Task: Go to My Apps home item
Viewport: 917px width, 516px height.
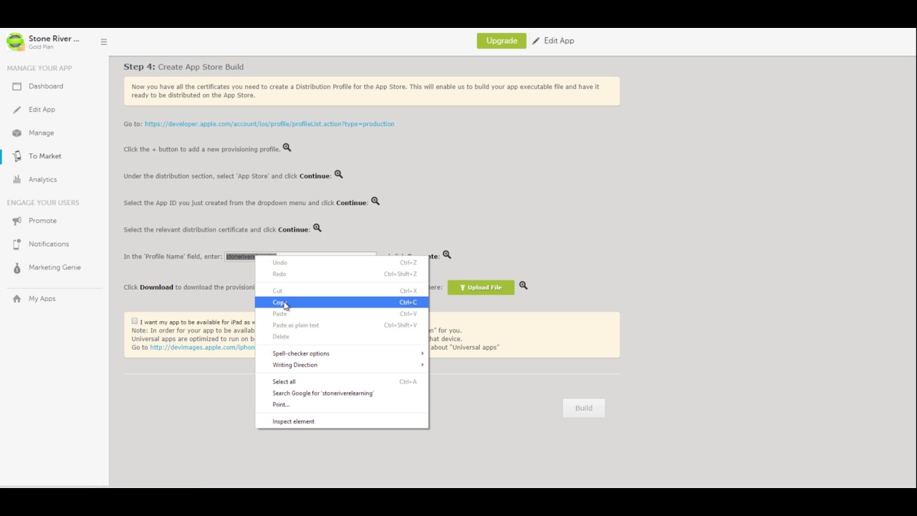Action: click(x=42, y=299)
